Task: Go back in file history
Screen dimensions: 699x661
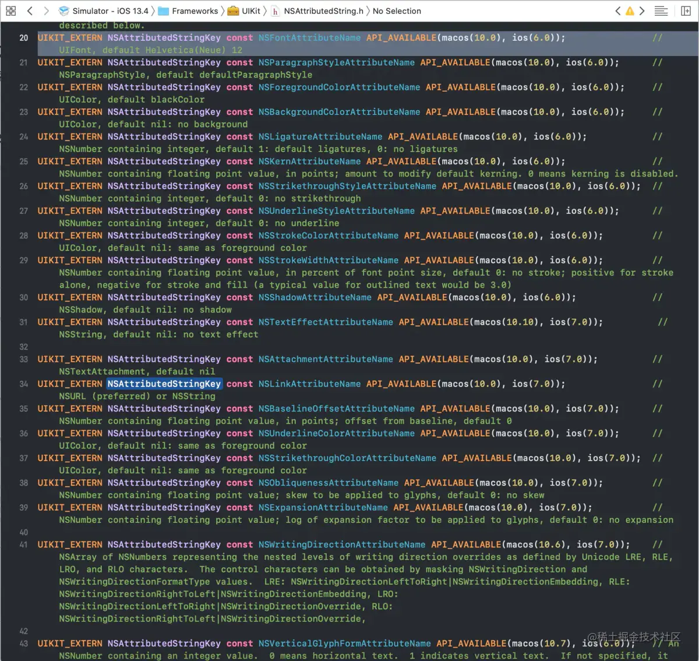Action: tap(30, 10)
